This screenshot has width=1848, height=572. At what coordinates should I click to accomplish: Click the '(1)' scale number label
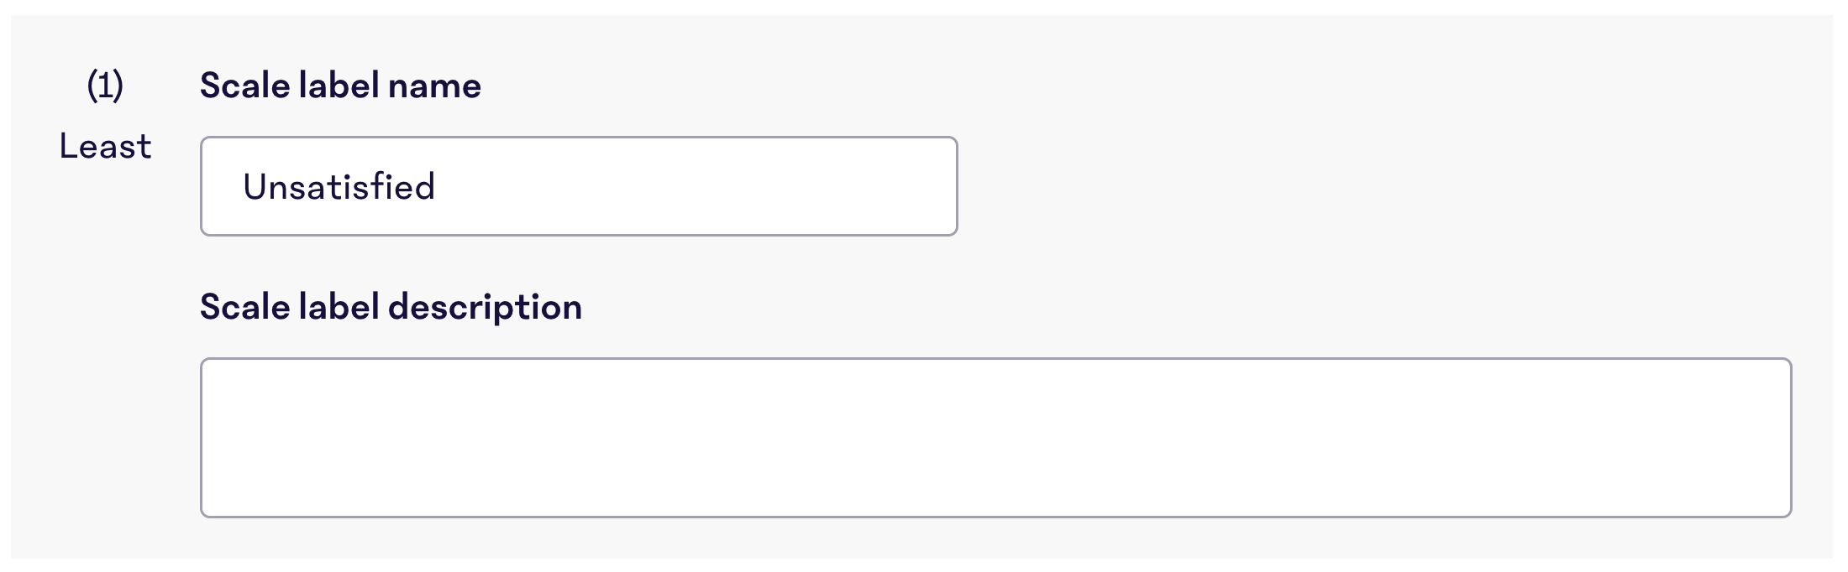pos(105,86)
